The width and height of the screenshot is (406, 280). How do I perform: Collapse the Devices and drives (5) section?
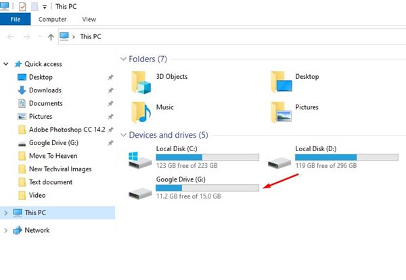pyautogui.click(x=124, y=135)
